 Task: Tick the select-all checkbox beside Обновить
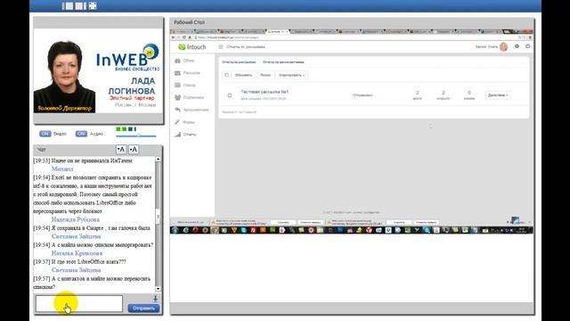[x=226, y=75]
